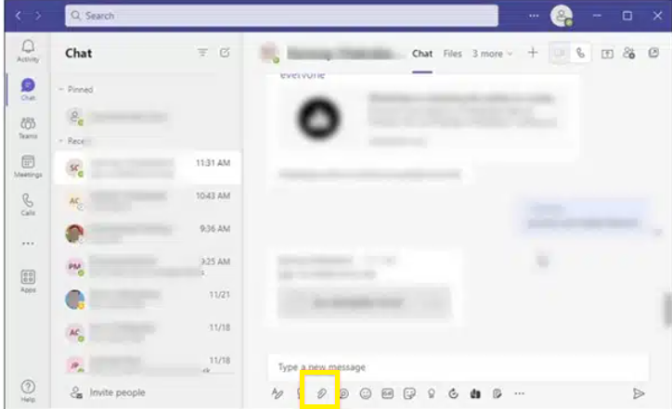Open Activity in the left sidebar
Viewport: 672px width, 409px height.
tap(28, 50)
